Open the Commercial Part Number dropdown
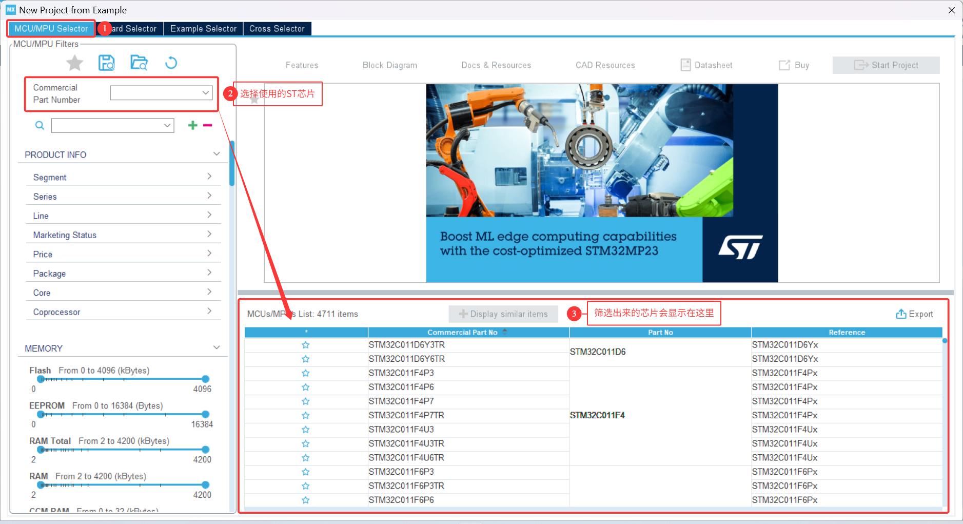The image size is (963, 524). point(161,93)
